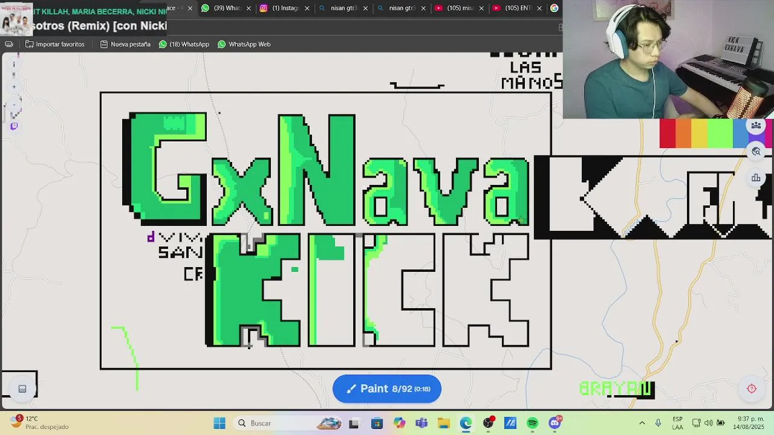Zoom in with the plus button
Screen dimensions: 774x435
click(14, 87)
